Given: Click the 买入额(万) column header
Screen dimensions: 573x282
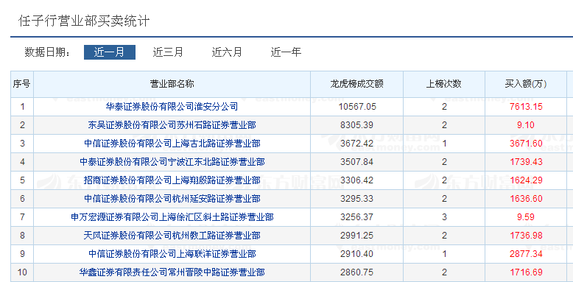Looking at the screenshot, I should (x=526, y=84).
